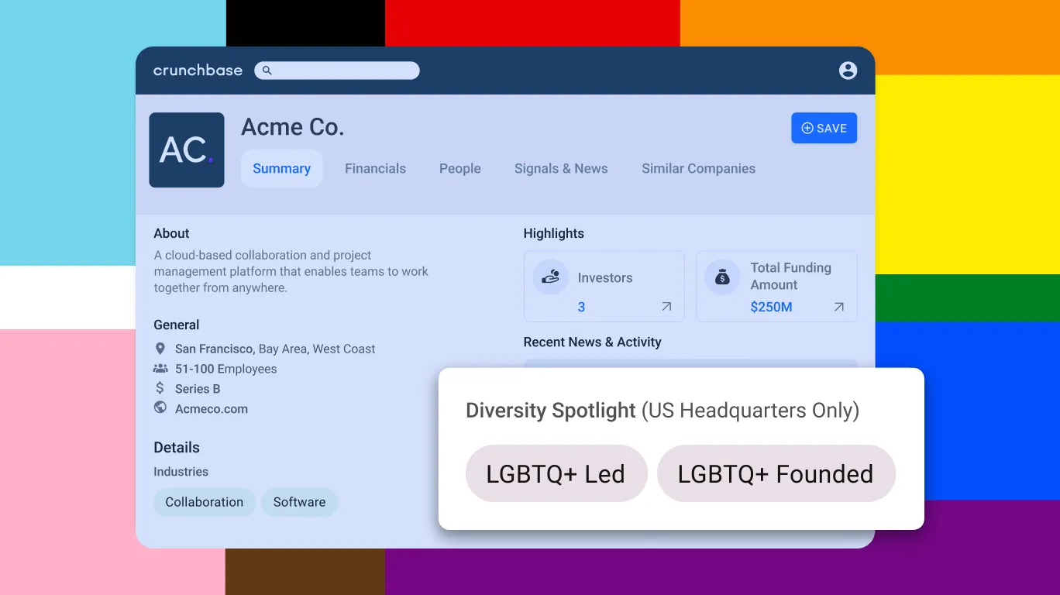Click the employees people icon

(x=160, y=369)
